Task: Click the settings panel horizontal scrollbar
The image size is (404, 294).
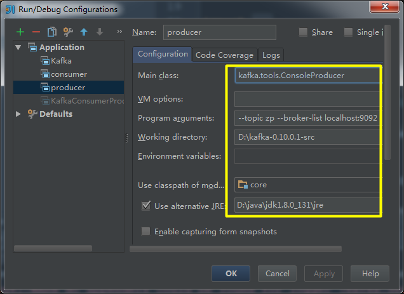Action: pyautogui.click(x=236, y=249)
